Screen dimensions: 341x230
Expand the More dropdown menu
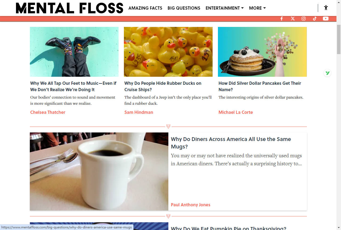pos(257,8)
